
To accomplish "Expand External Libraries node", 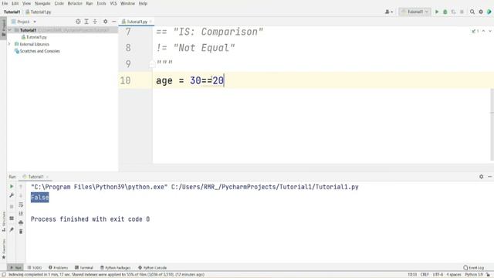I will 9,44.
